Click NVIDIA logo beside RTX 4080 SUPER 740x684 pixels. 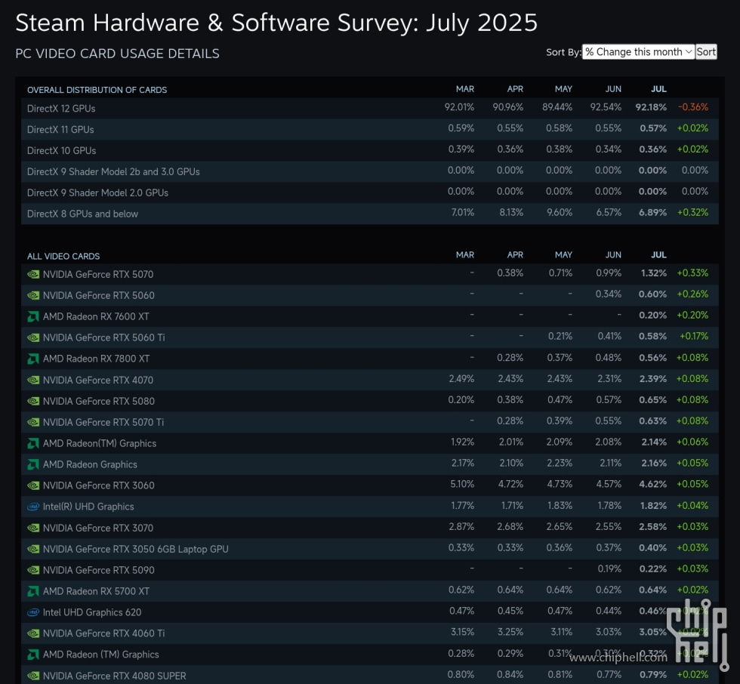tap(33, 676)
